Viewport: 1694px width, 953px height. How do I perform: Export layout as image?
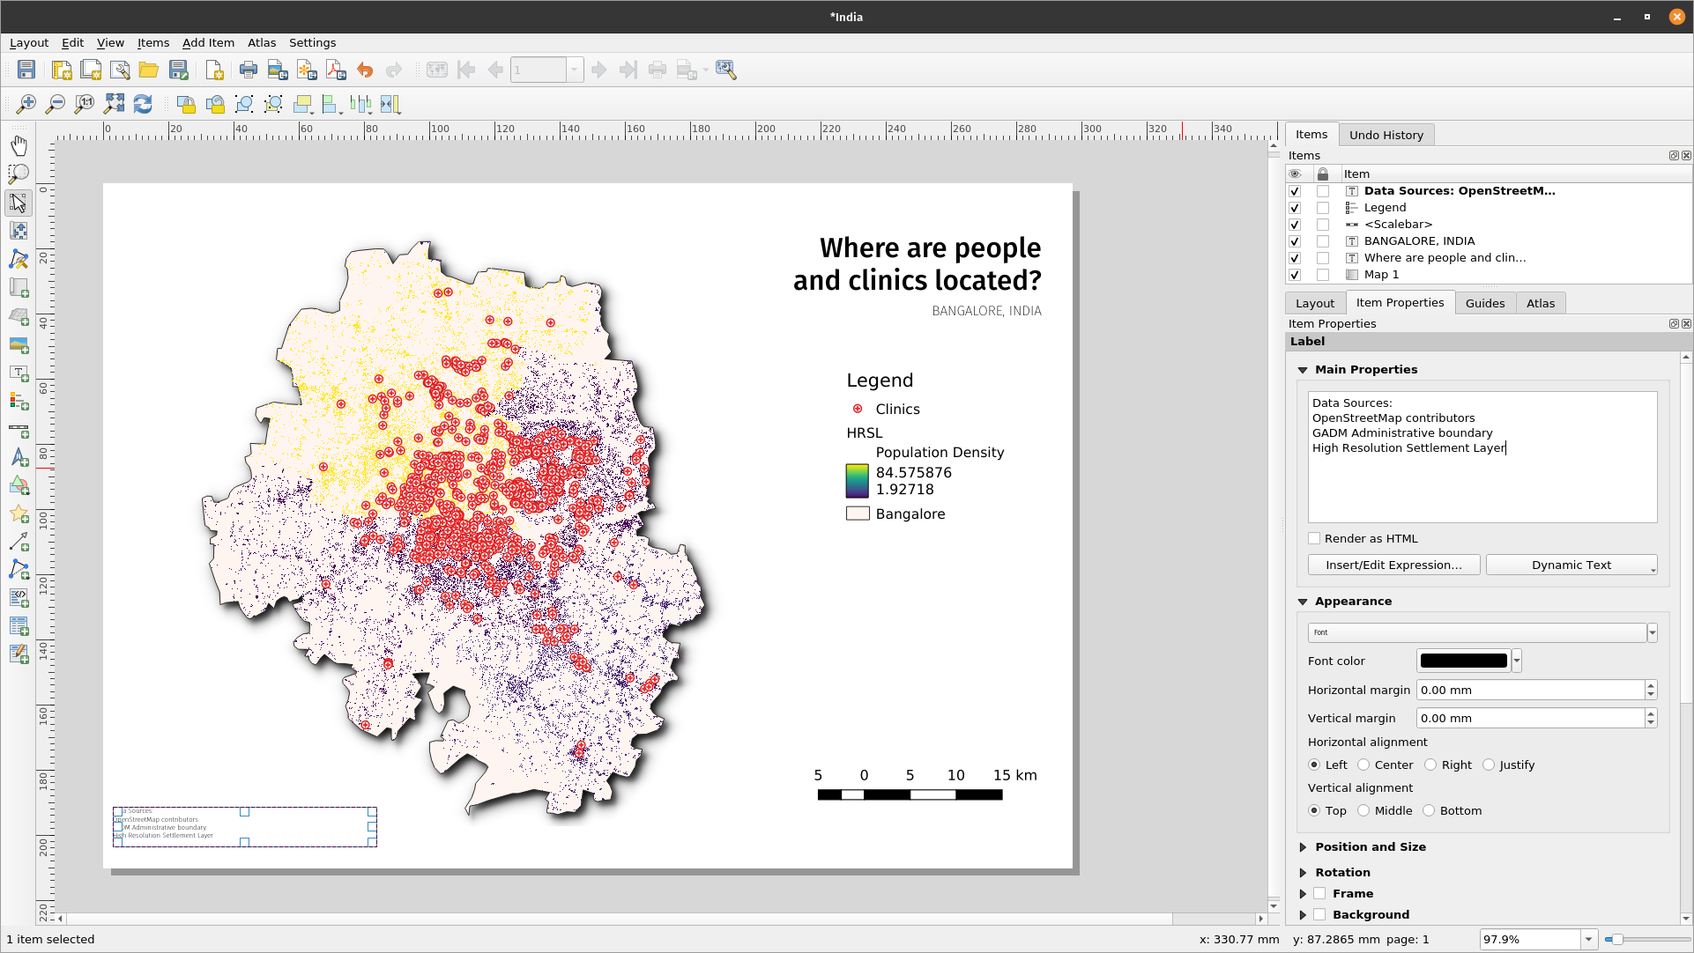(x=278, y=70)
